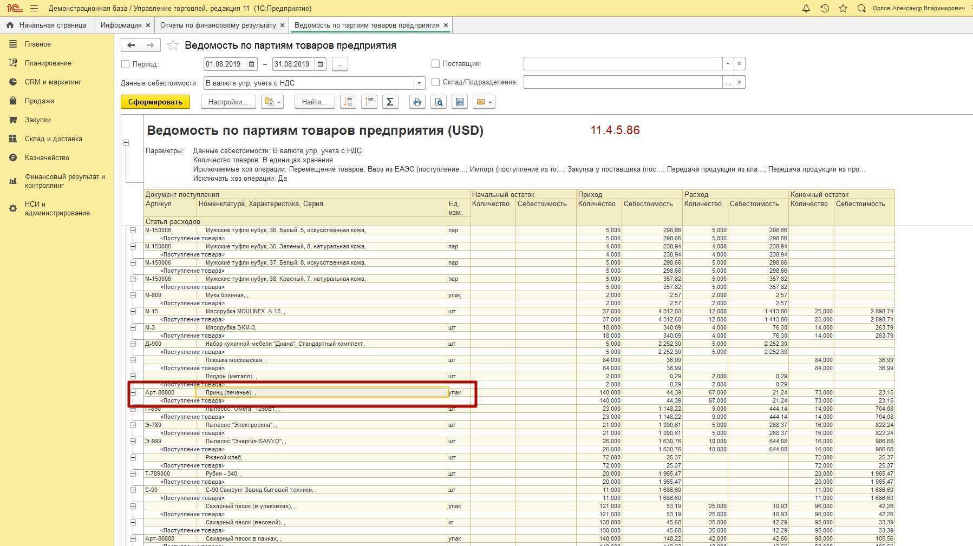Enable the Поставщик filter checkbox

click(435, 64)
